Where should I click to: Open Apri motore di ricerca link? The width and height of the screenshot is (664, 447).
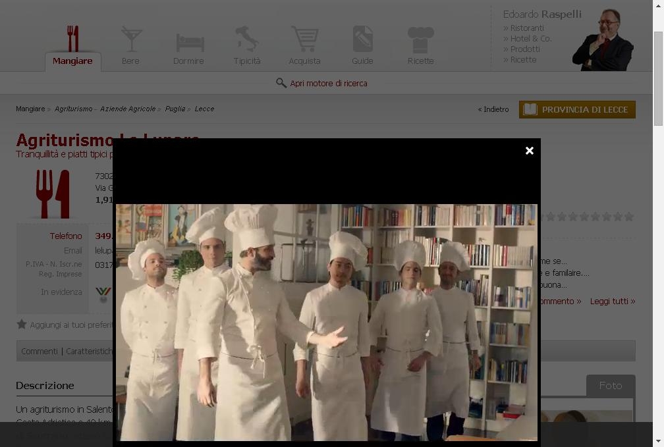[x=329, y=84]
